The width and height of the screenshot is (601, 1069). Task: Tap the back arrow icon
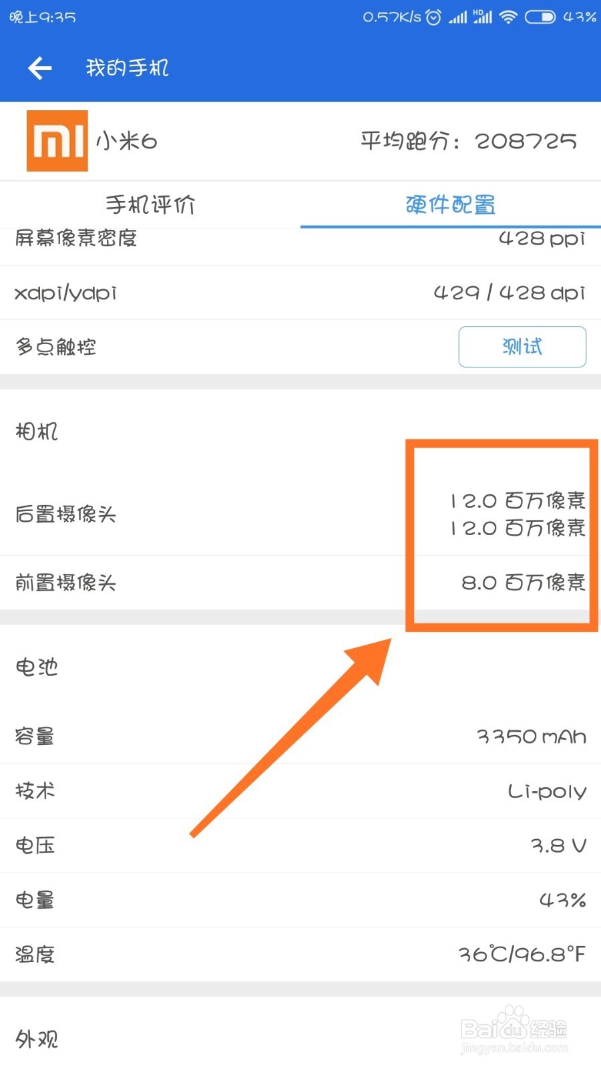40,68
